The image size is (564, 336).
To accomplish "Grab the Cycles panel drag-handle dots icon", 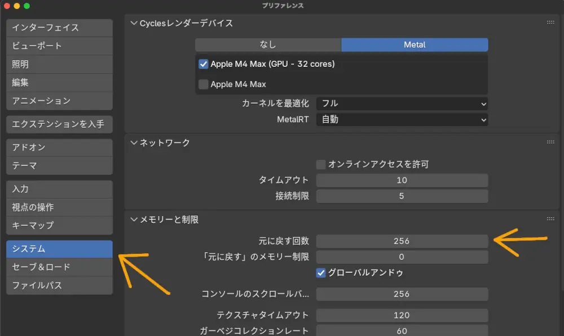I will click(x=550, y=23).
